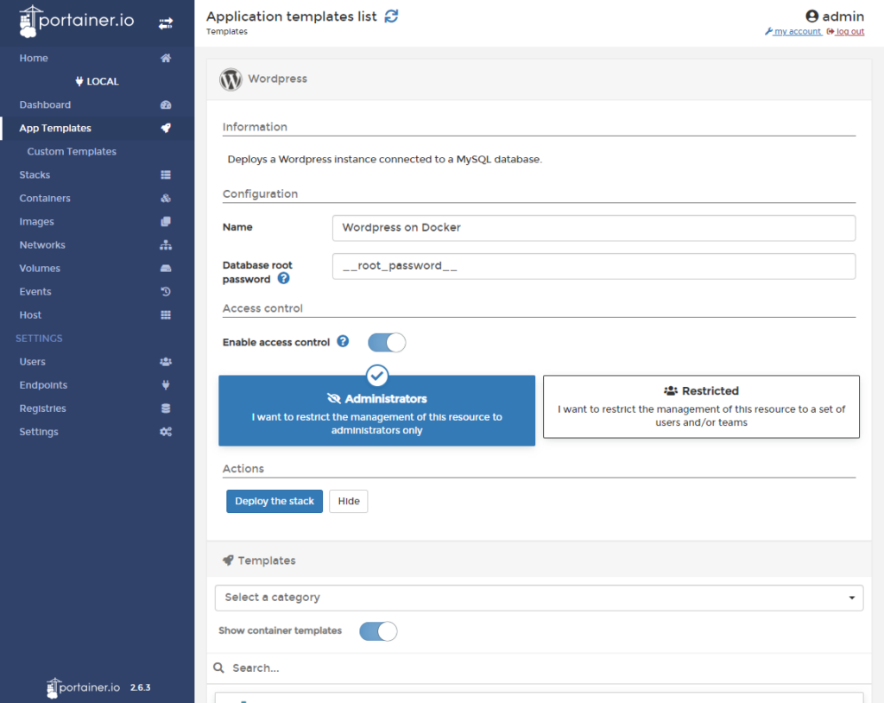
Task: Click the Hide button
Action: click(349, 501)
